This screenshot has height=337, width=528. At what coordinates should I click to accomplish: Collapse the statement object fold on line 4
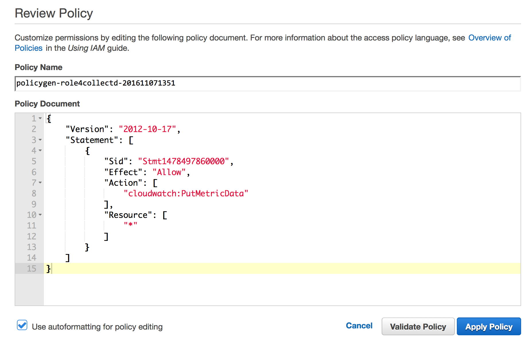(40, 150)
